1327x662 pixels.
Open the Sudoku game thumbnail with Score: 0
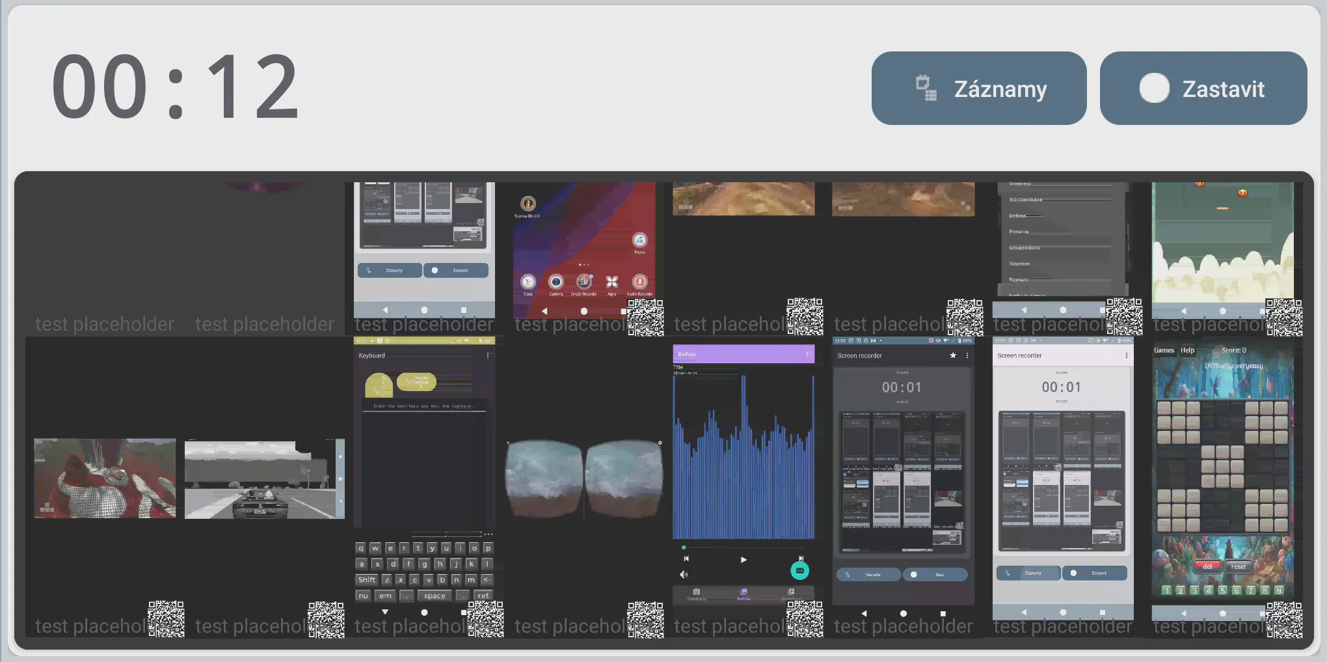1223,477
